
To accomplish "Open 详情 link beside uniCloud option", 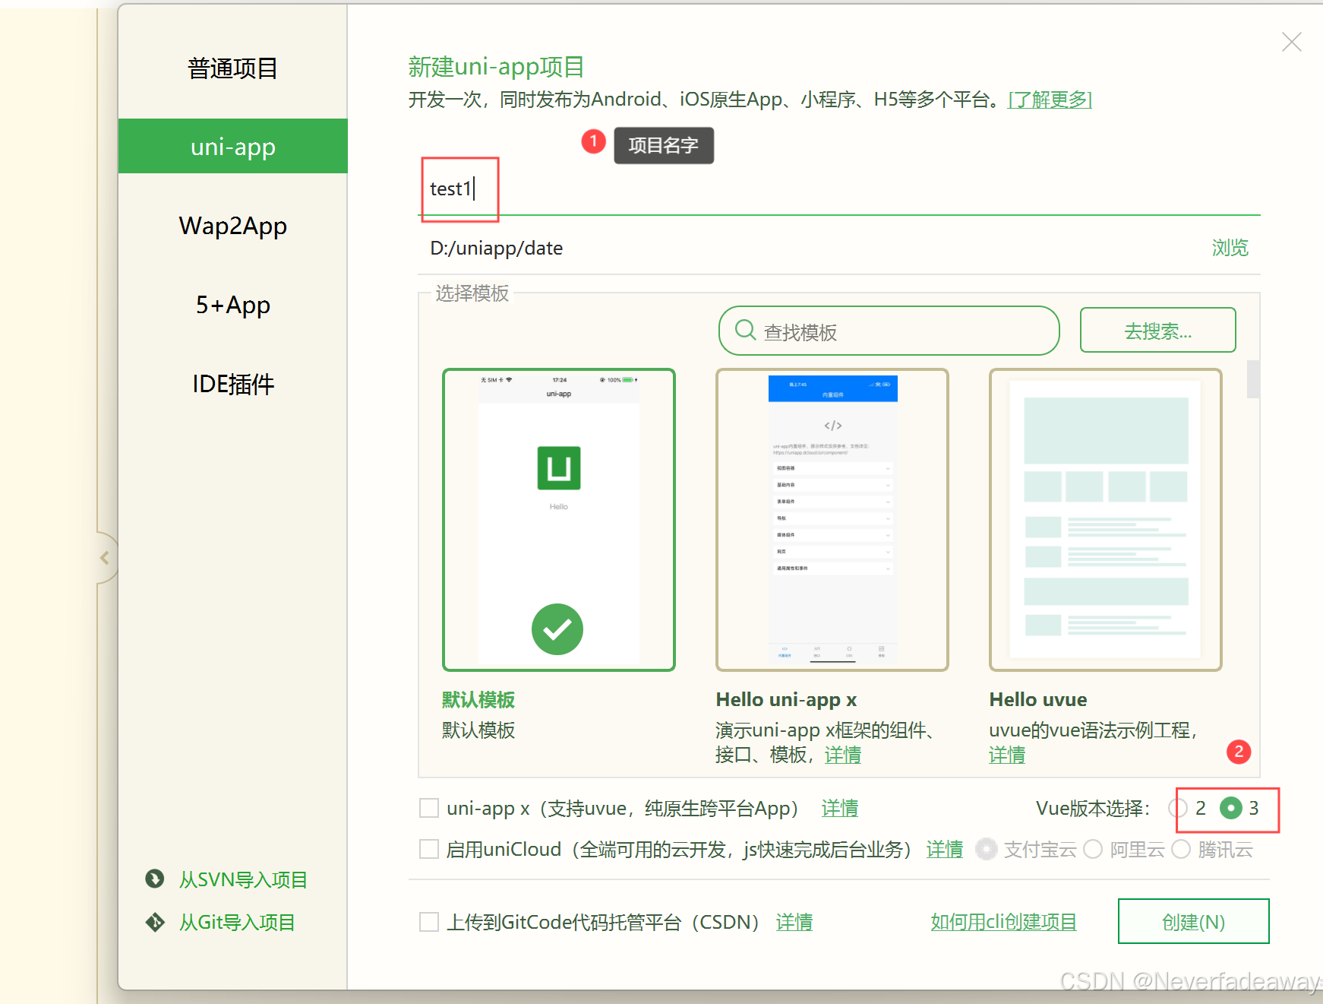I will [x=945, y=849].
